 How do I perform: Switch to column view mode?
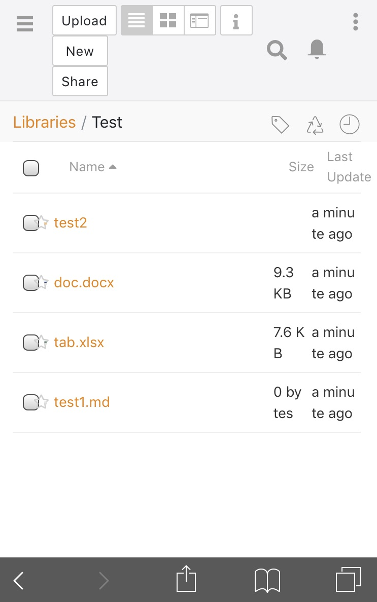click(x=199, y=20)
